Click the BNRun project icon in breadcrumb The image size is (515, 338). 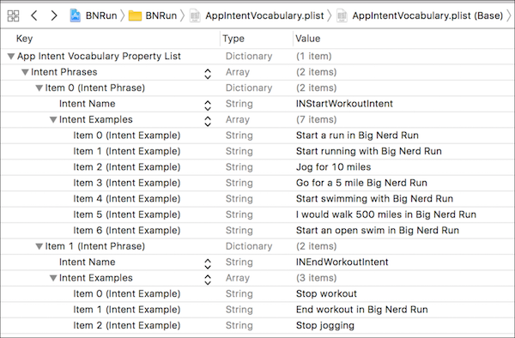click(76, 15)
